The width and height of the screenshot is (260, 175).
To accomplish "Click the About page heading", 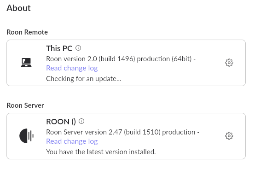I will (18, 8).
